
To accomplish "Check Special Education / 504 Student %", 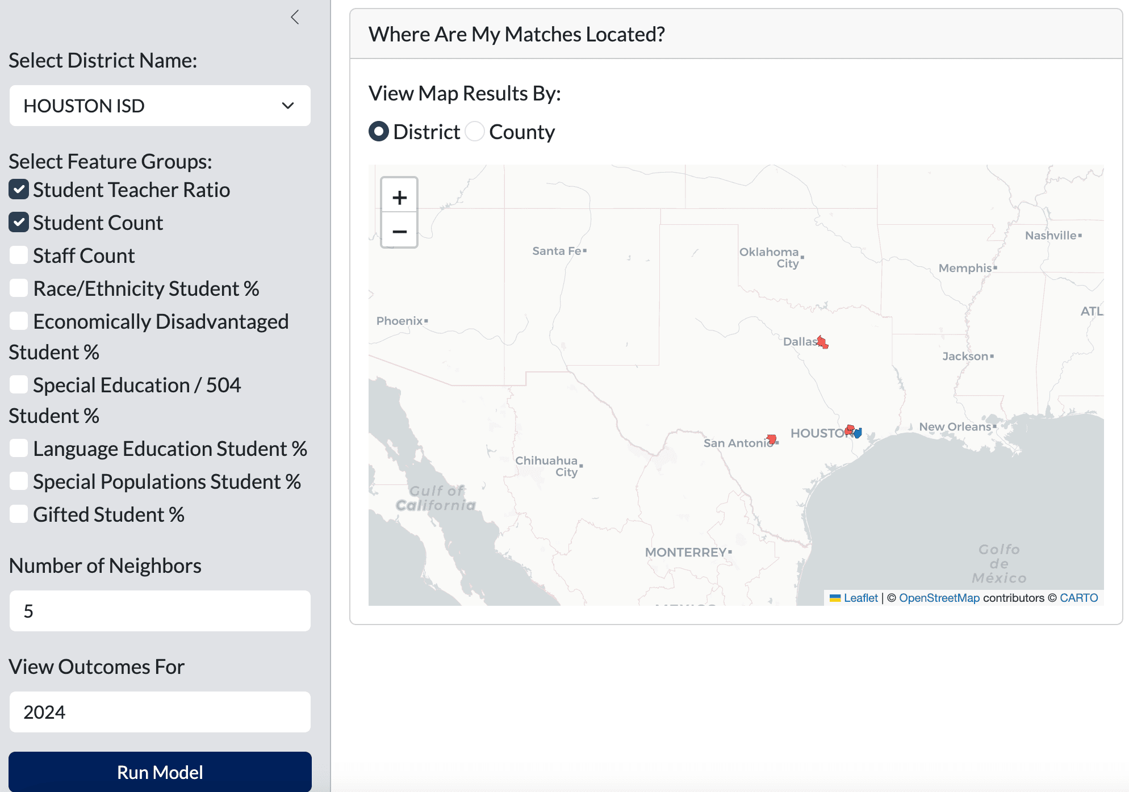I will tap(19, 385).
